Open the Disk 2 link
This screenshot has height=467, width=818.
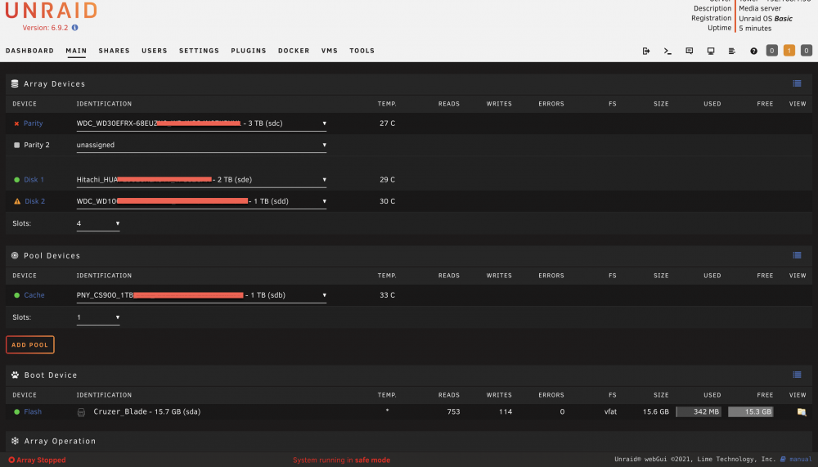(35, 201)
